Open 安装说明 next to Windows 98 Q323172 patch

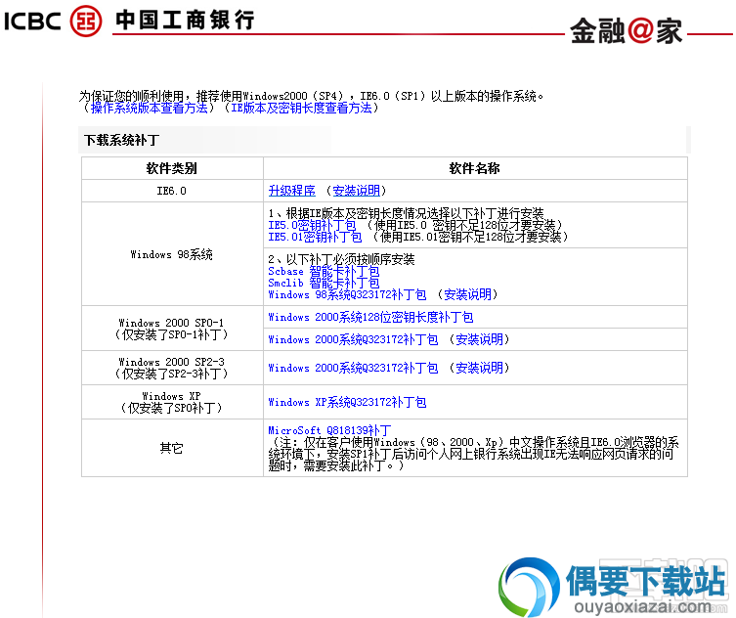[x=467, y=295]
